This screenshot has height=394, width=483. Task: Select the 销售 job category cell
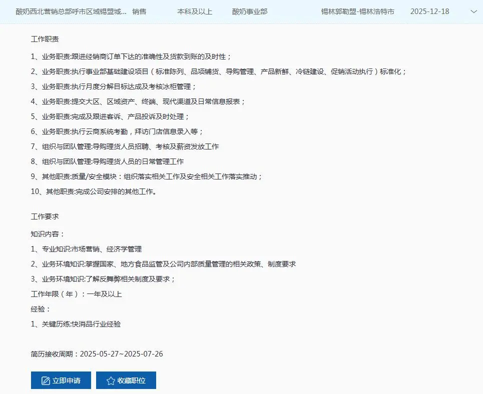(140, 11)
